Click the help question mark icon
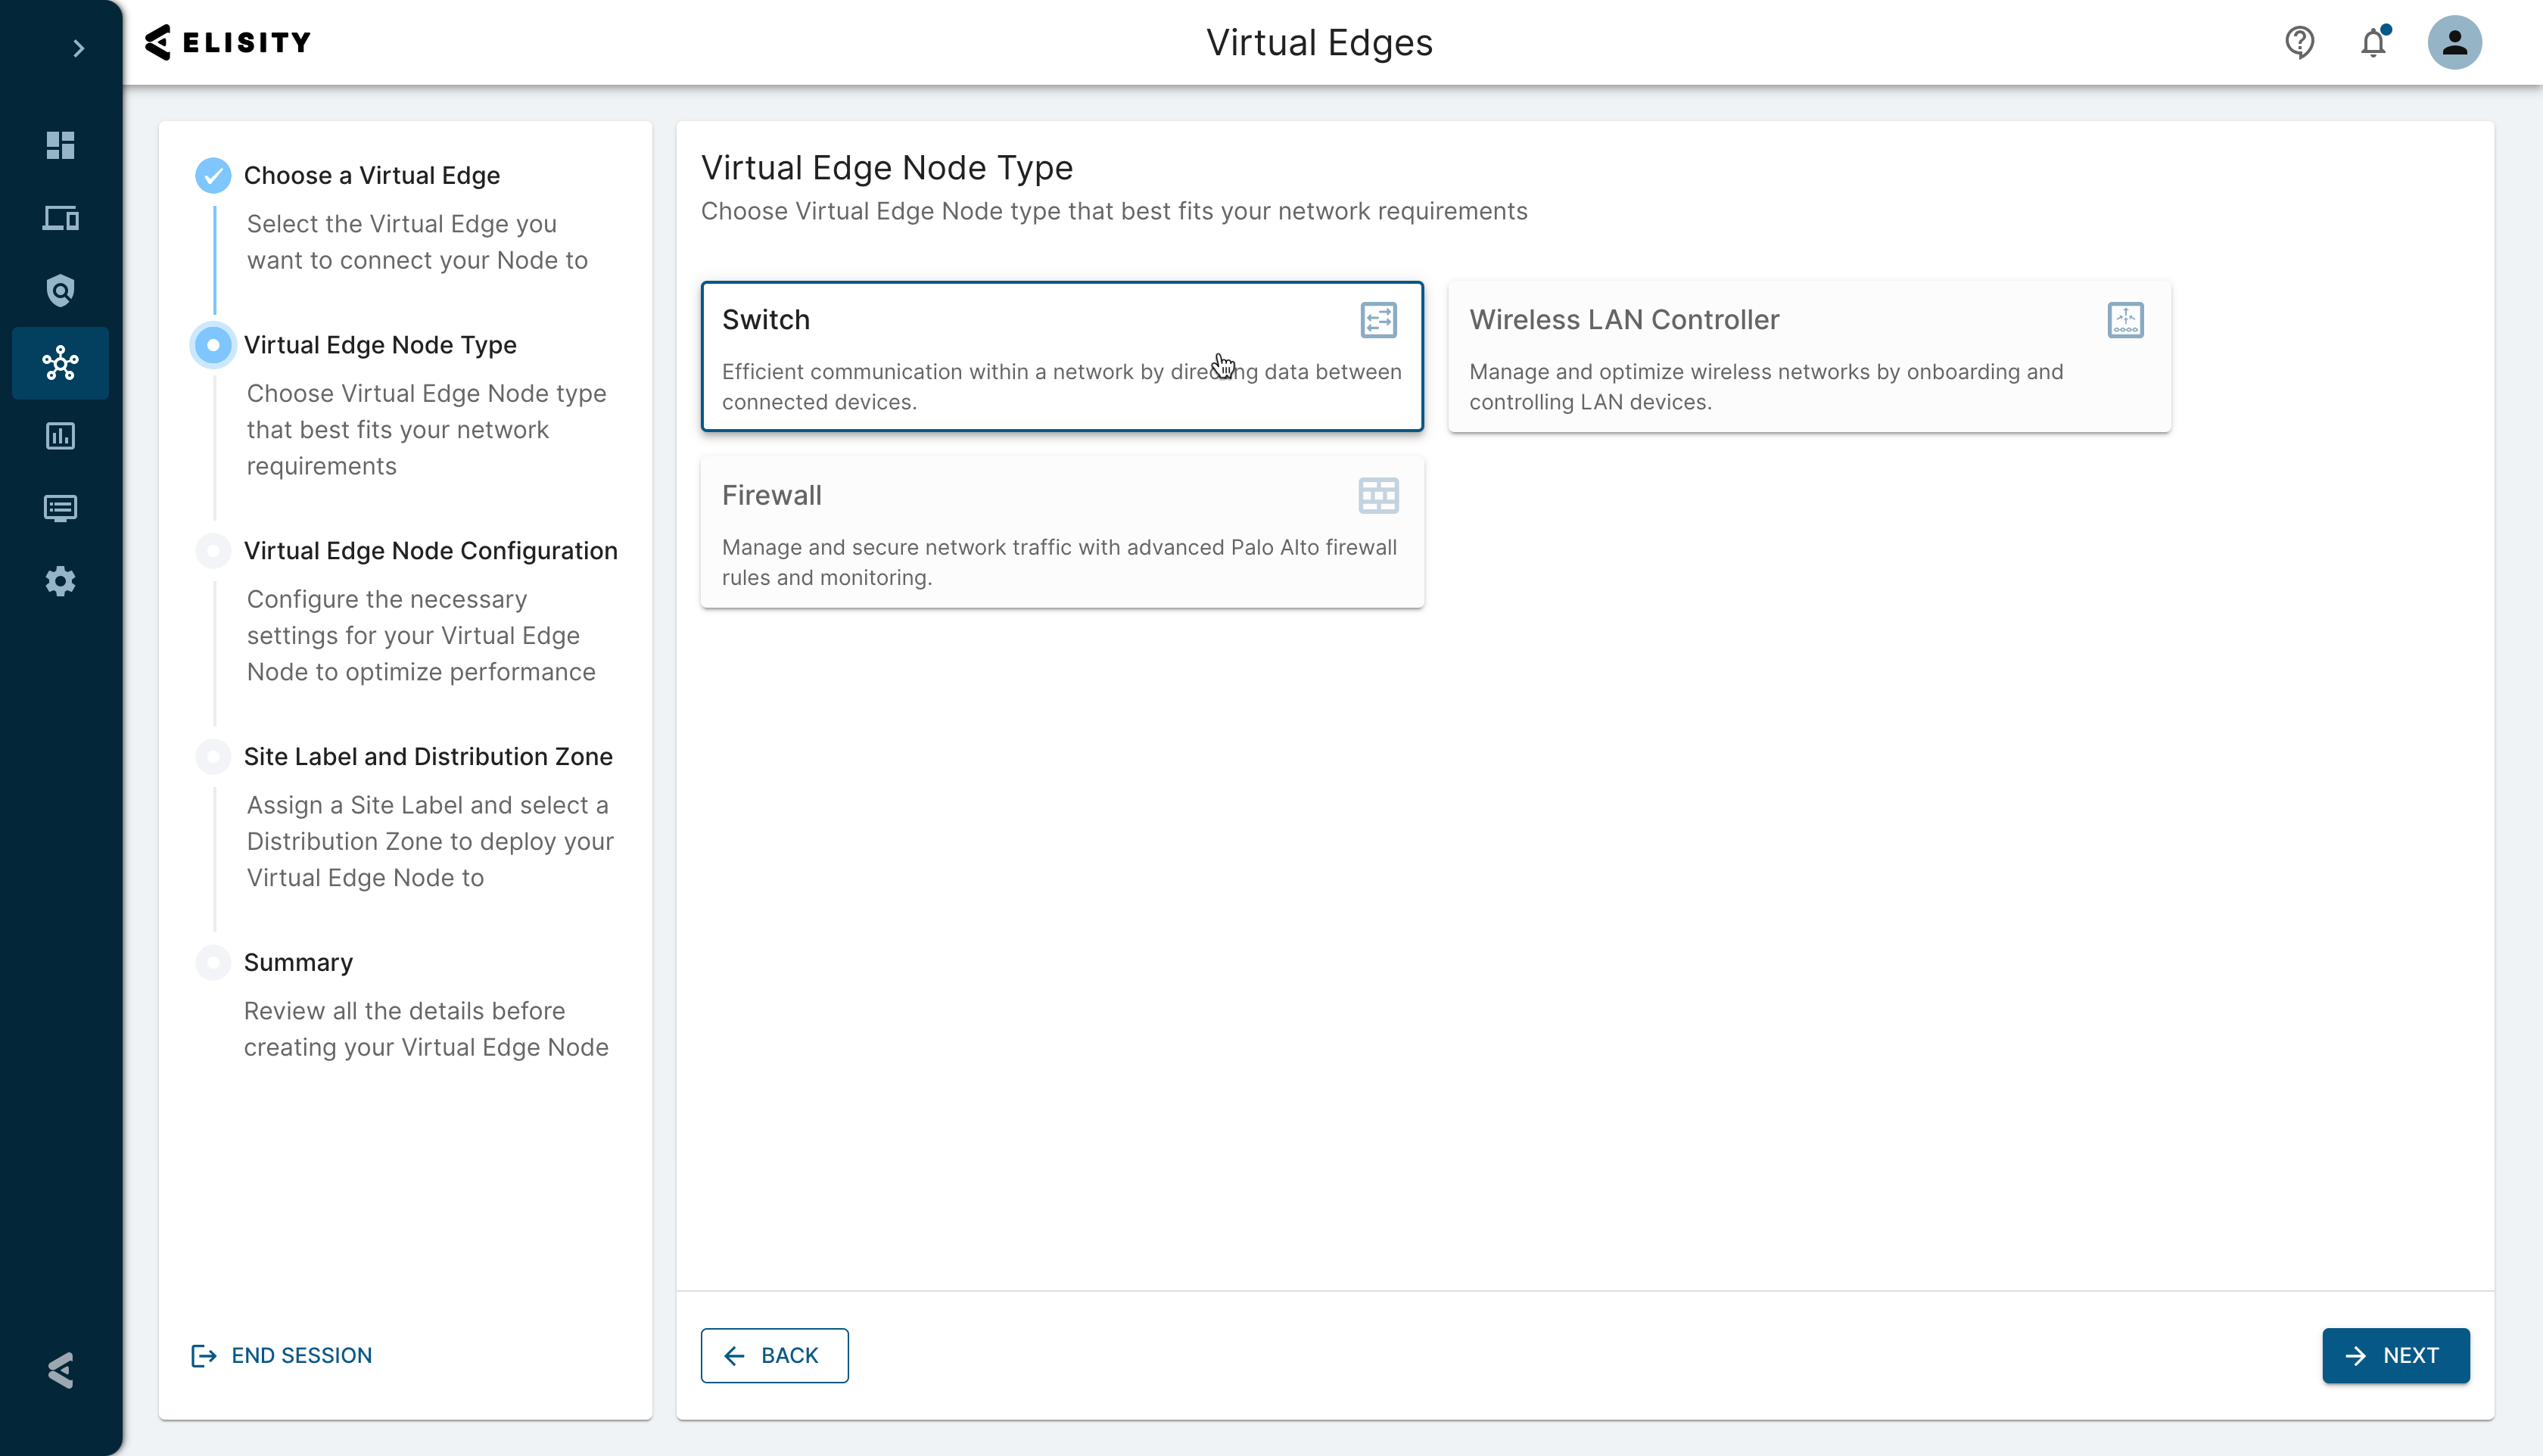Image resolution: width=2543 pixels, height=1456 pixels. (x=2299, y=42)
